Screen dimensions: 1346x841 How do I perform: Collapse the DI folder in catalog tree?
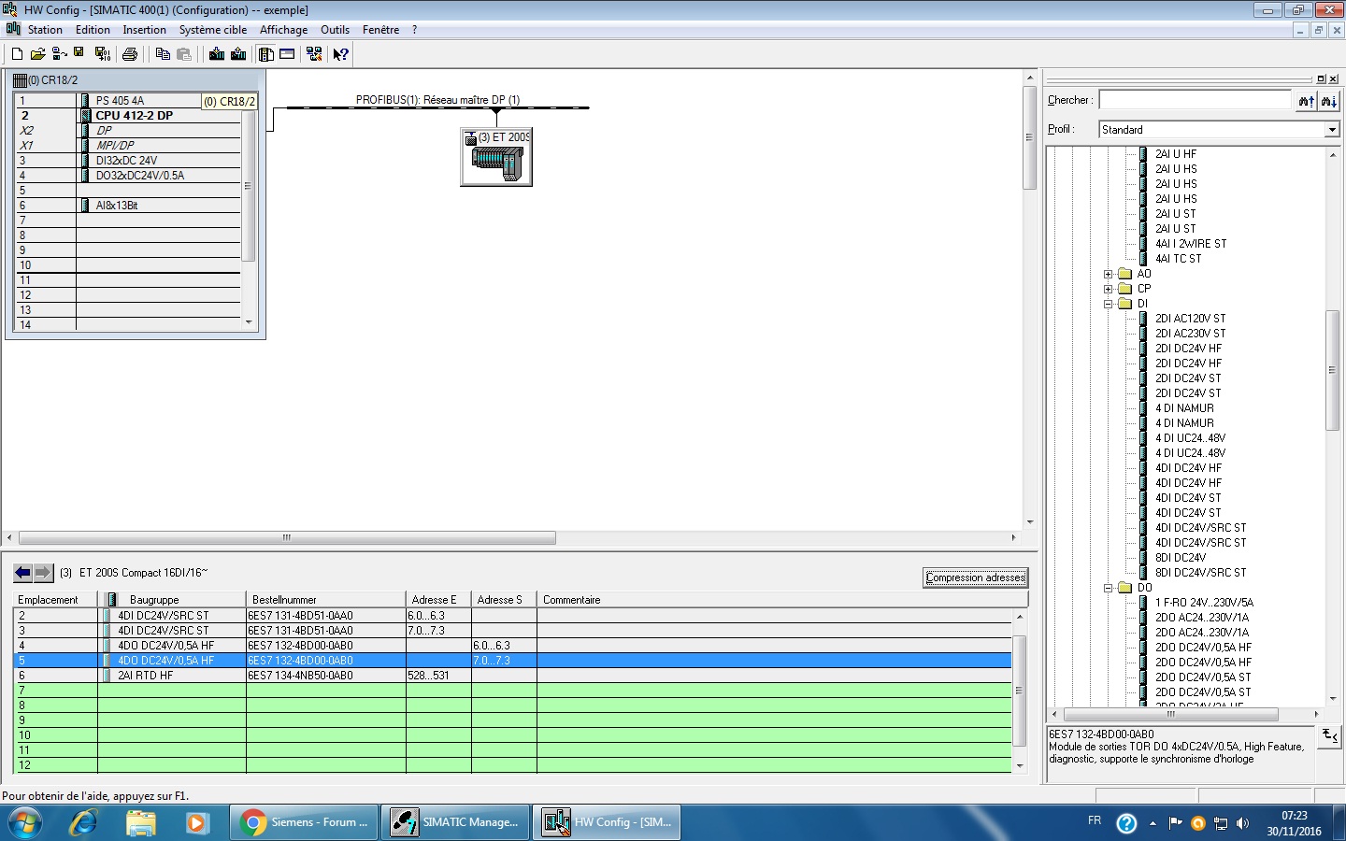coord(1109,304)
